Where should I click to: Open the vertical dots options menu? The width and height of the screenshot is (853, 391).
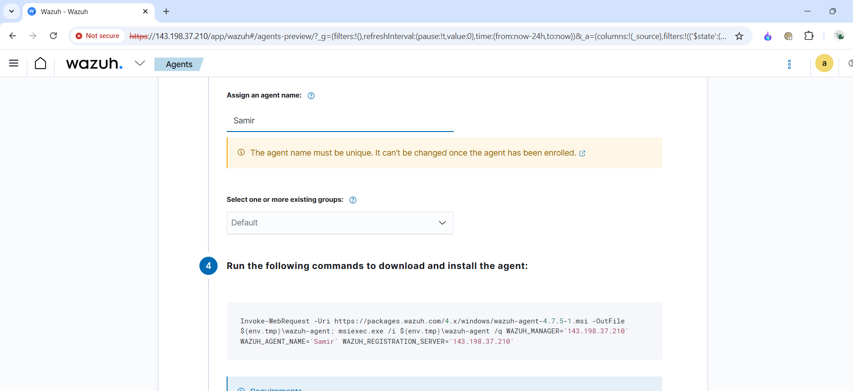[x=789, y=64]
